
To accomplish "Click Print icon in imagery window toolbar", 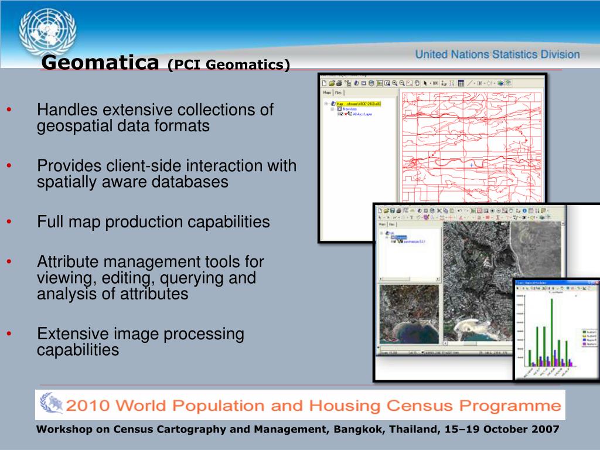I will (x=398, y=210).
